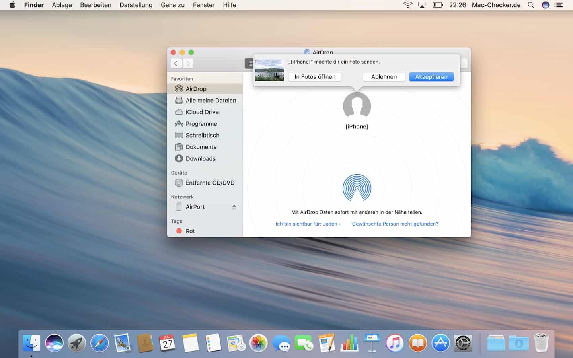The image size is (573, 358).
Task: Open Calendar showing 27 in Dock
Action: click(x=168, y=343)
